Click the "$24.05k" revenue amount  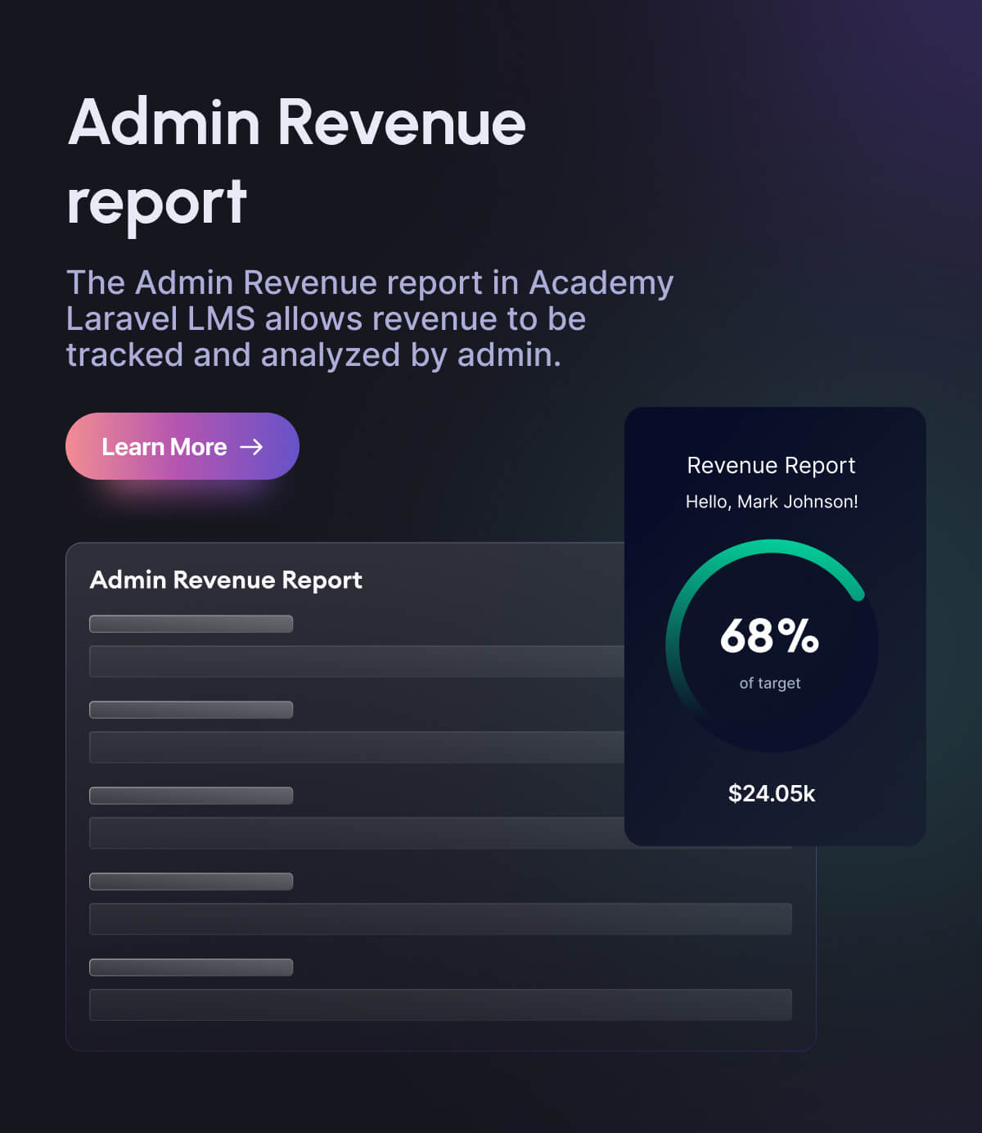(772, 793)
